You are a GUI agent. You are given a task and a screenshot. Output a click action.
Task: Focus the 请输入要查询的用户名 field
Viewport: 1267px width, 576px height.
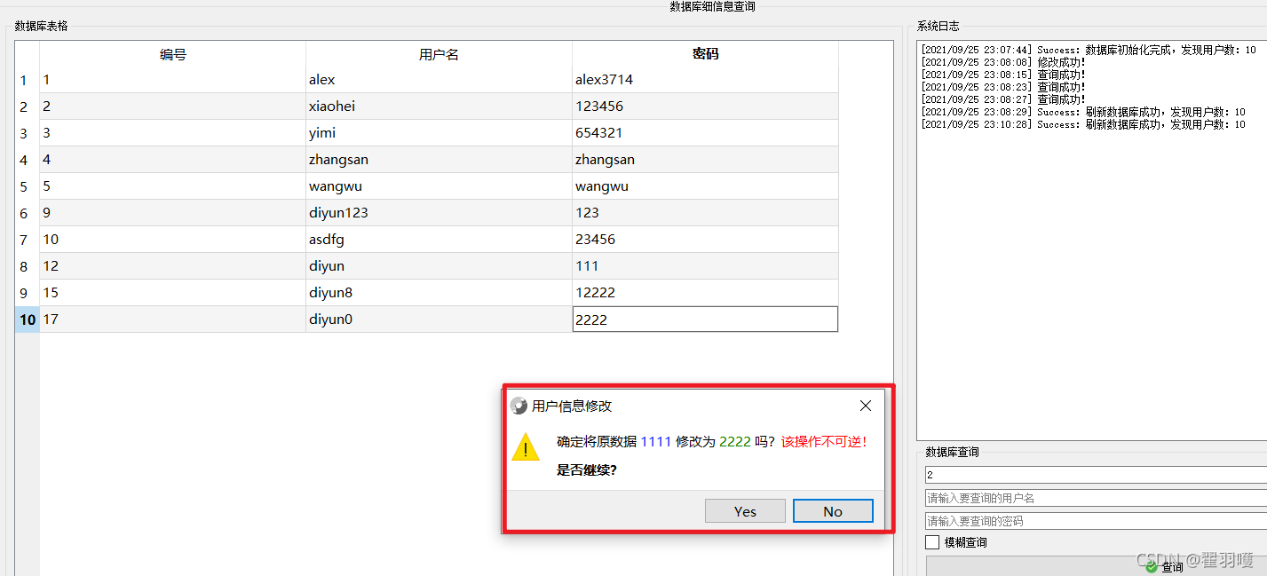1097,498
